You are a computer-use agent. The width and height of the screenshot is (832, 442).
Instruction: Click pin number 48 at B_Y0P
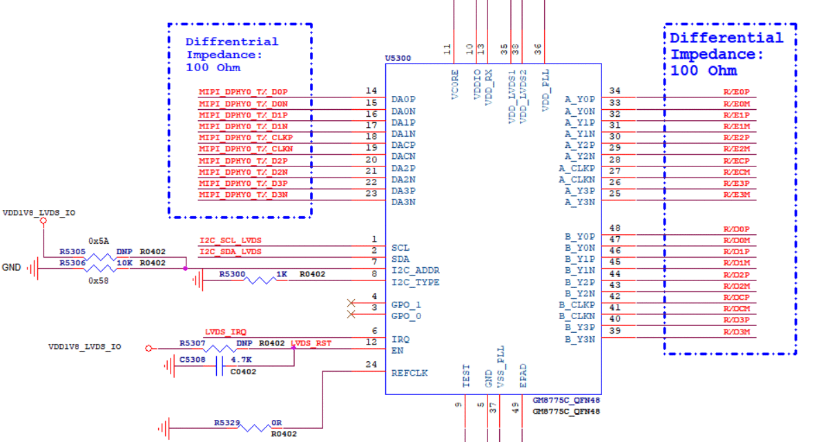[615, 229]
